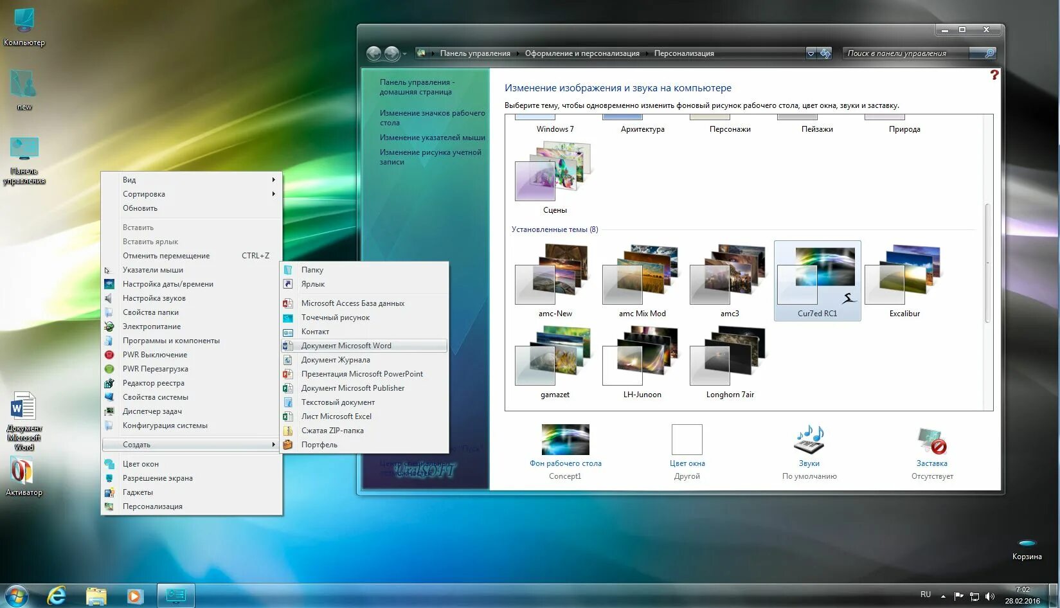Screen dimensions: 1060x608
Task: Create a Документ Microsoft Word
Action: coord(364,346)
